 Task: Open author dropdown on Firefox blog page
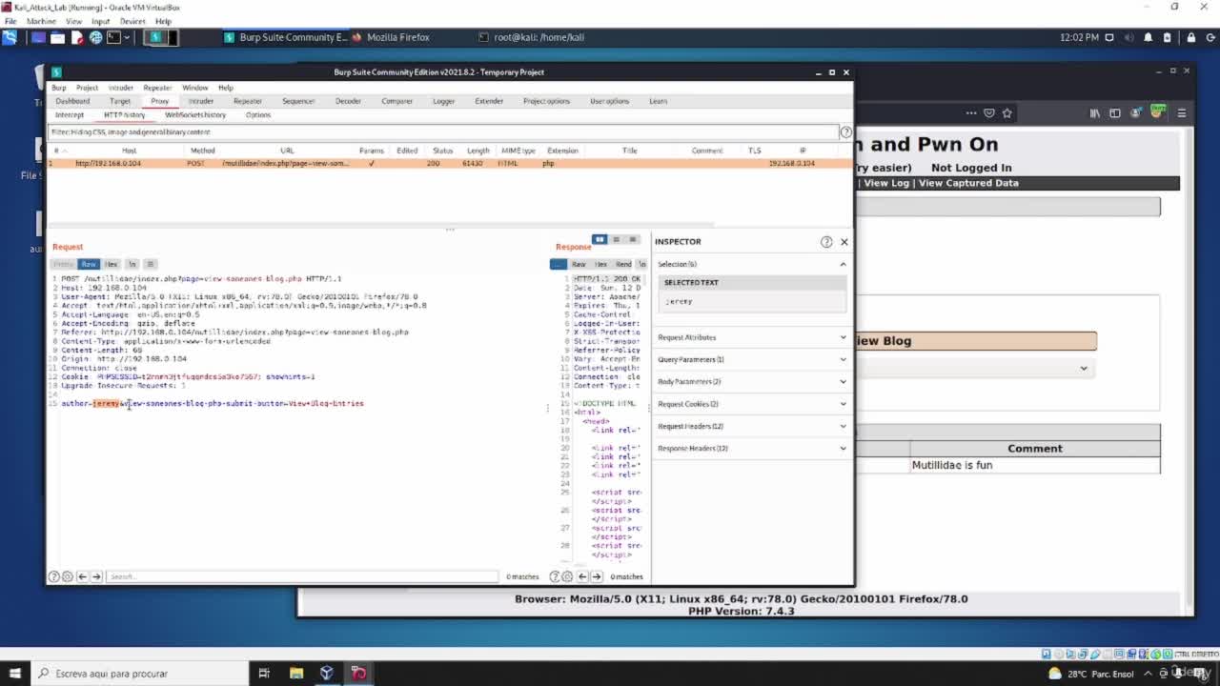[1084, 368]
